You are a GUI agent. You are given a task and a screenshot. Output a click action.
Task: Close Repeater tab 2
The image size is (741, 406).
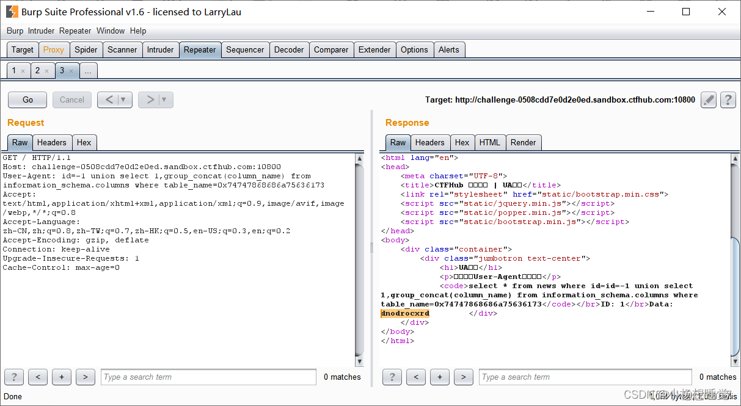click(x=46, y=71)
